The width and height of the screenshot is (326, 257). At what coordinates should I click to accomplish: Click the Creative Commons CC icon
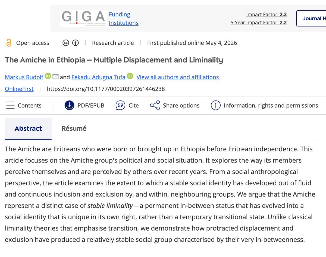pos(65,43)
